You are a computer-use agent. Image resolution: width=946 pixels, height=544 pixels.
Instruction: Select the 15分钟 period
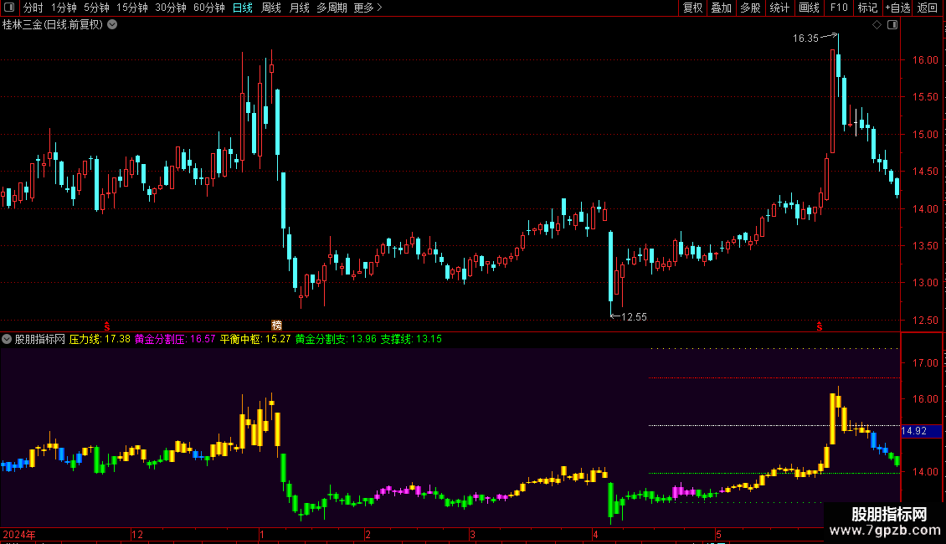132,8
